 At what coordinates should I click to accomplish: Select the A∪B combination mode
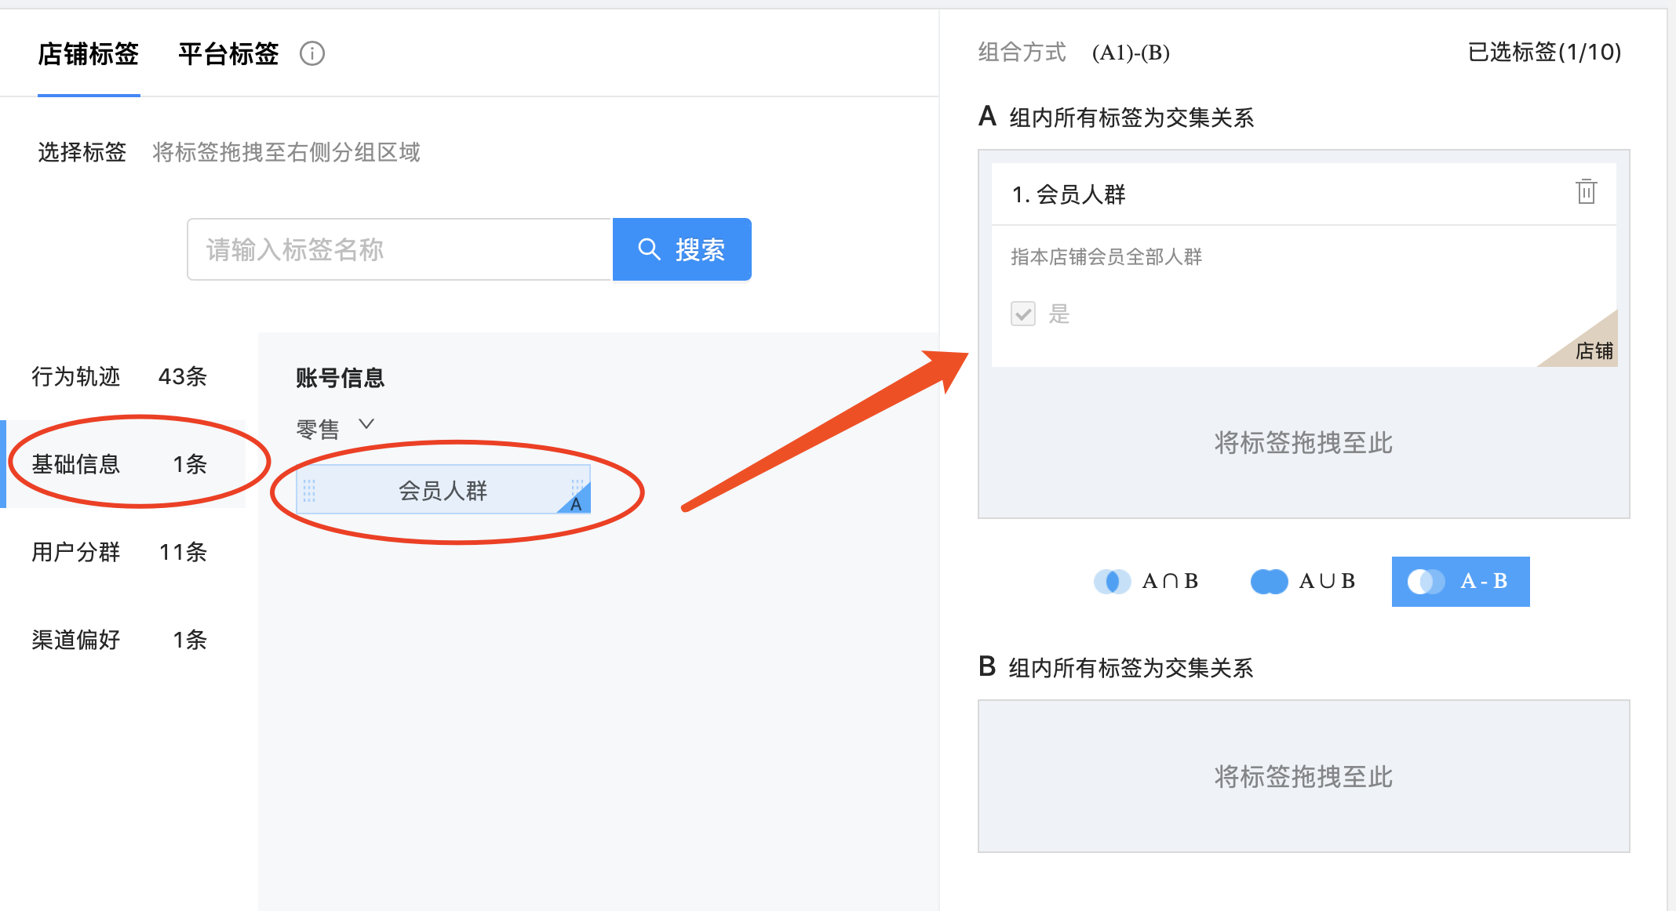point(1326,581)
